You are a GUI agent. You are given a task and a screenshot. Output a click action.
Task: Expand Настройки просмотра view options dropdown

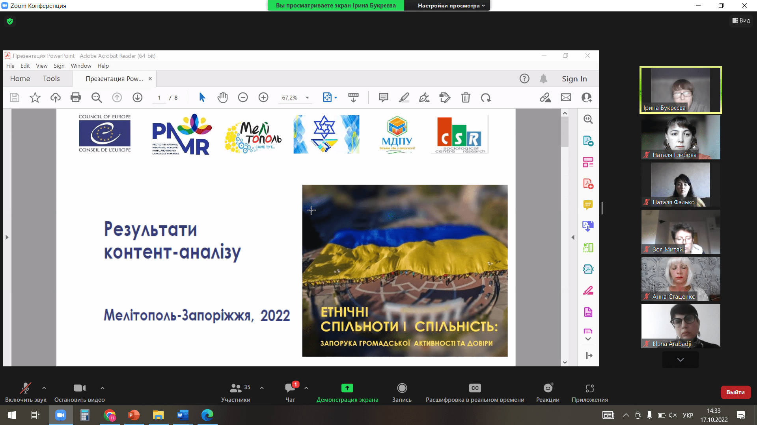coord(451,6)
